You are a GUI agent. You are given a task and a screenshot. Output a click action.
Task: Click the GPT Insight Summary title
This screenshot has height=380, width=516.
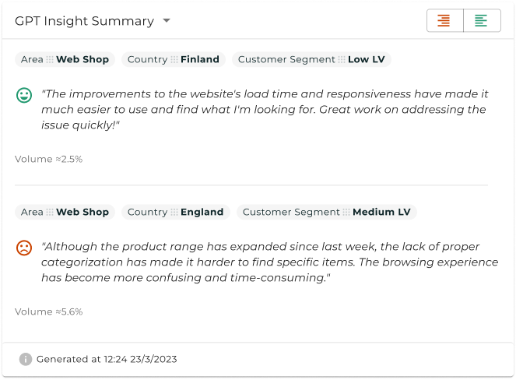(x=85, y=21)
